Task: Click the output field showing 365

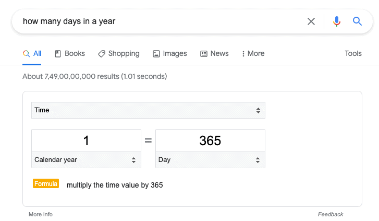Action: click(x=210, y=141)
